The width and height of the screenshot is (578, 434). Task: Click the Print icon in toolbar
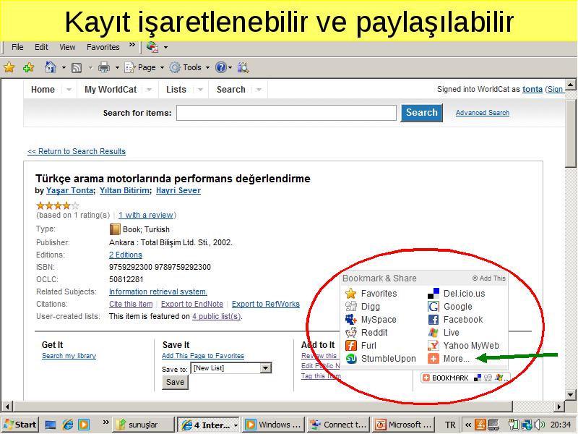pos(104,67)
